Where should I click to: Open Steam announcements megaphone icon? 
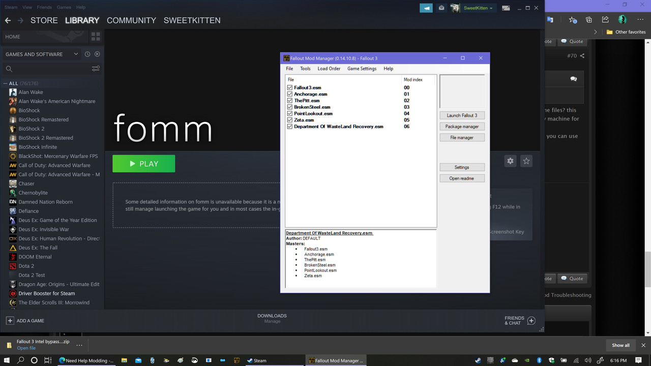(426, 8)
